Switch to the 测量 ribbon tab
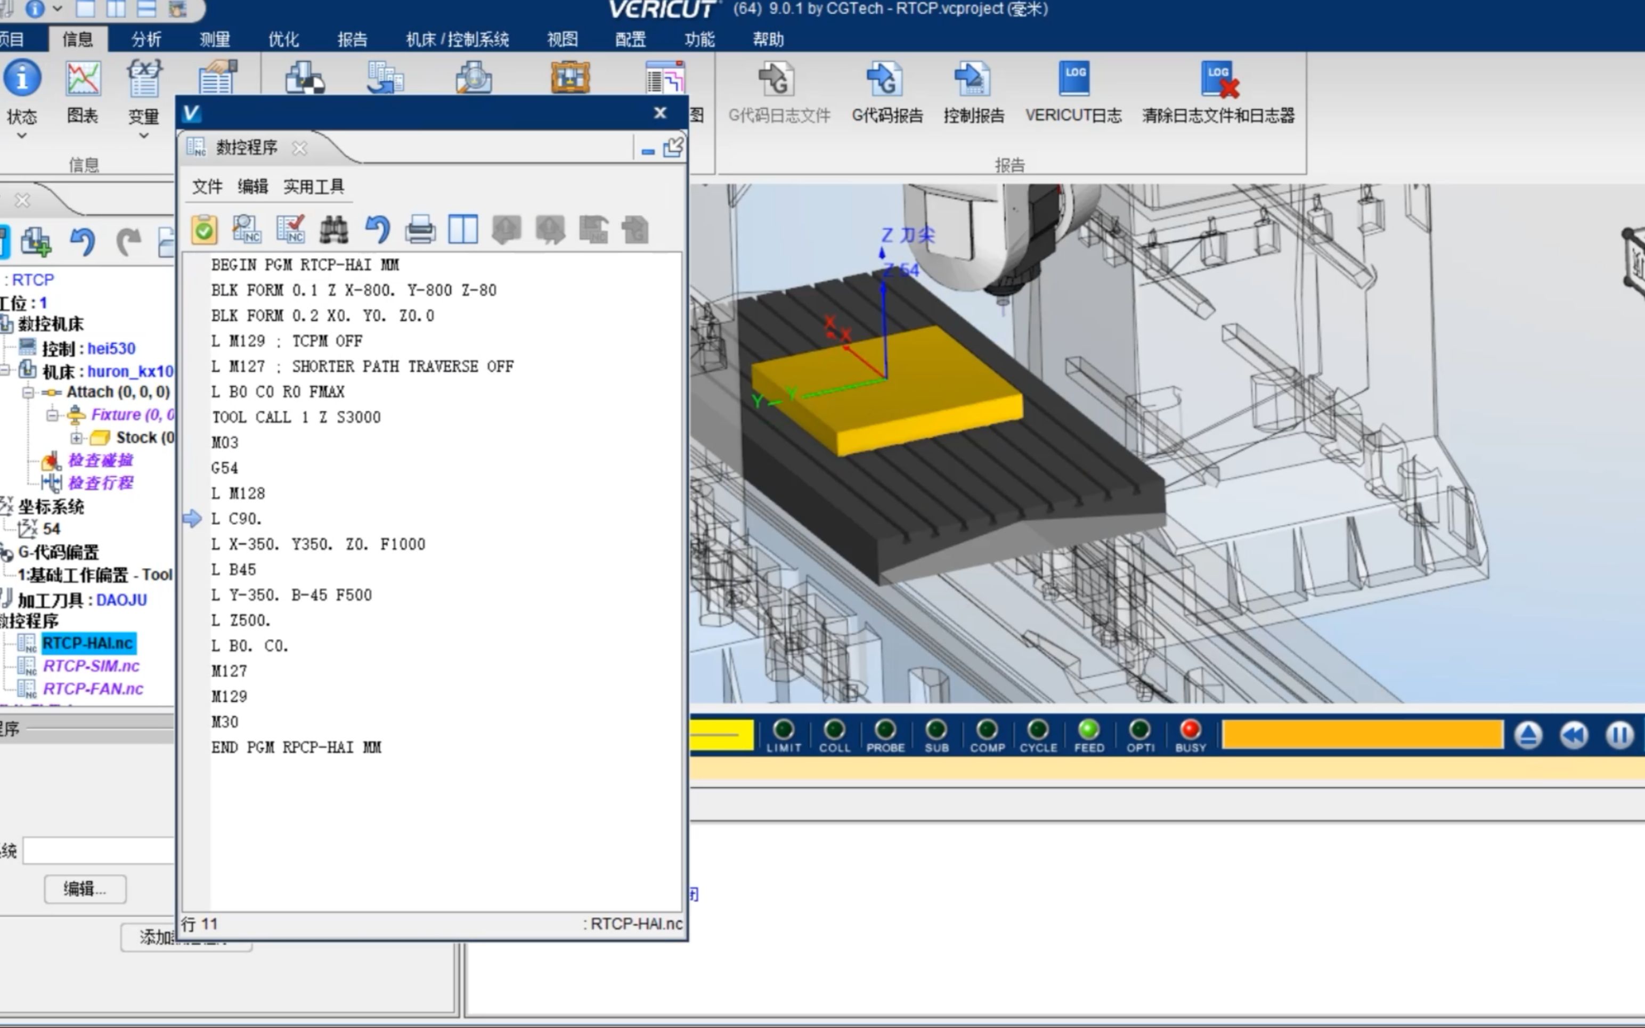1645x1028 pixels. coord(215,39)
